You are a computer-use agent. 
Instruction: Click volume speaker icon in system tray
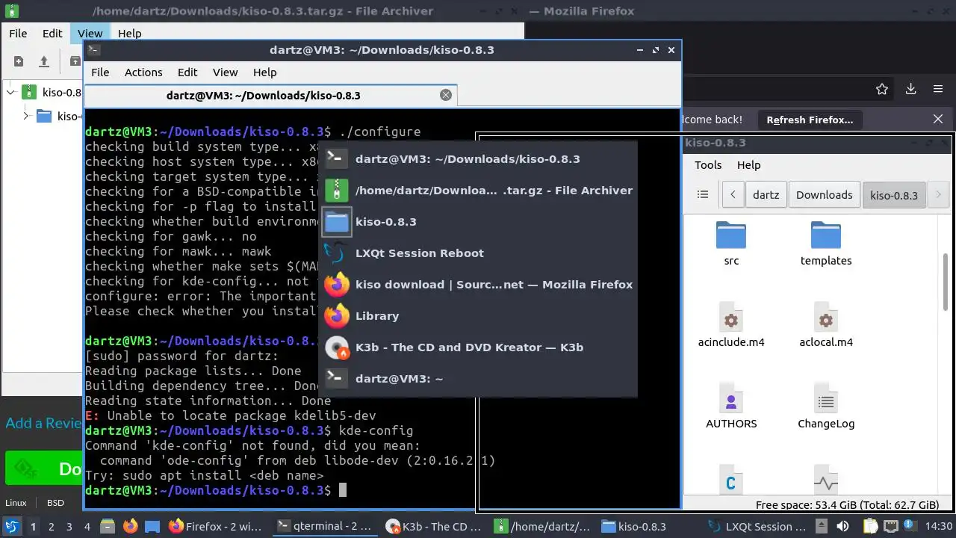tap(843, 526)
